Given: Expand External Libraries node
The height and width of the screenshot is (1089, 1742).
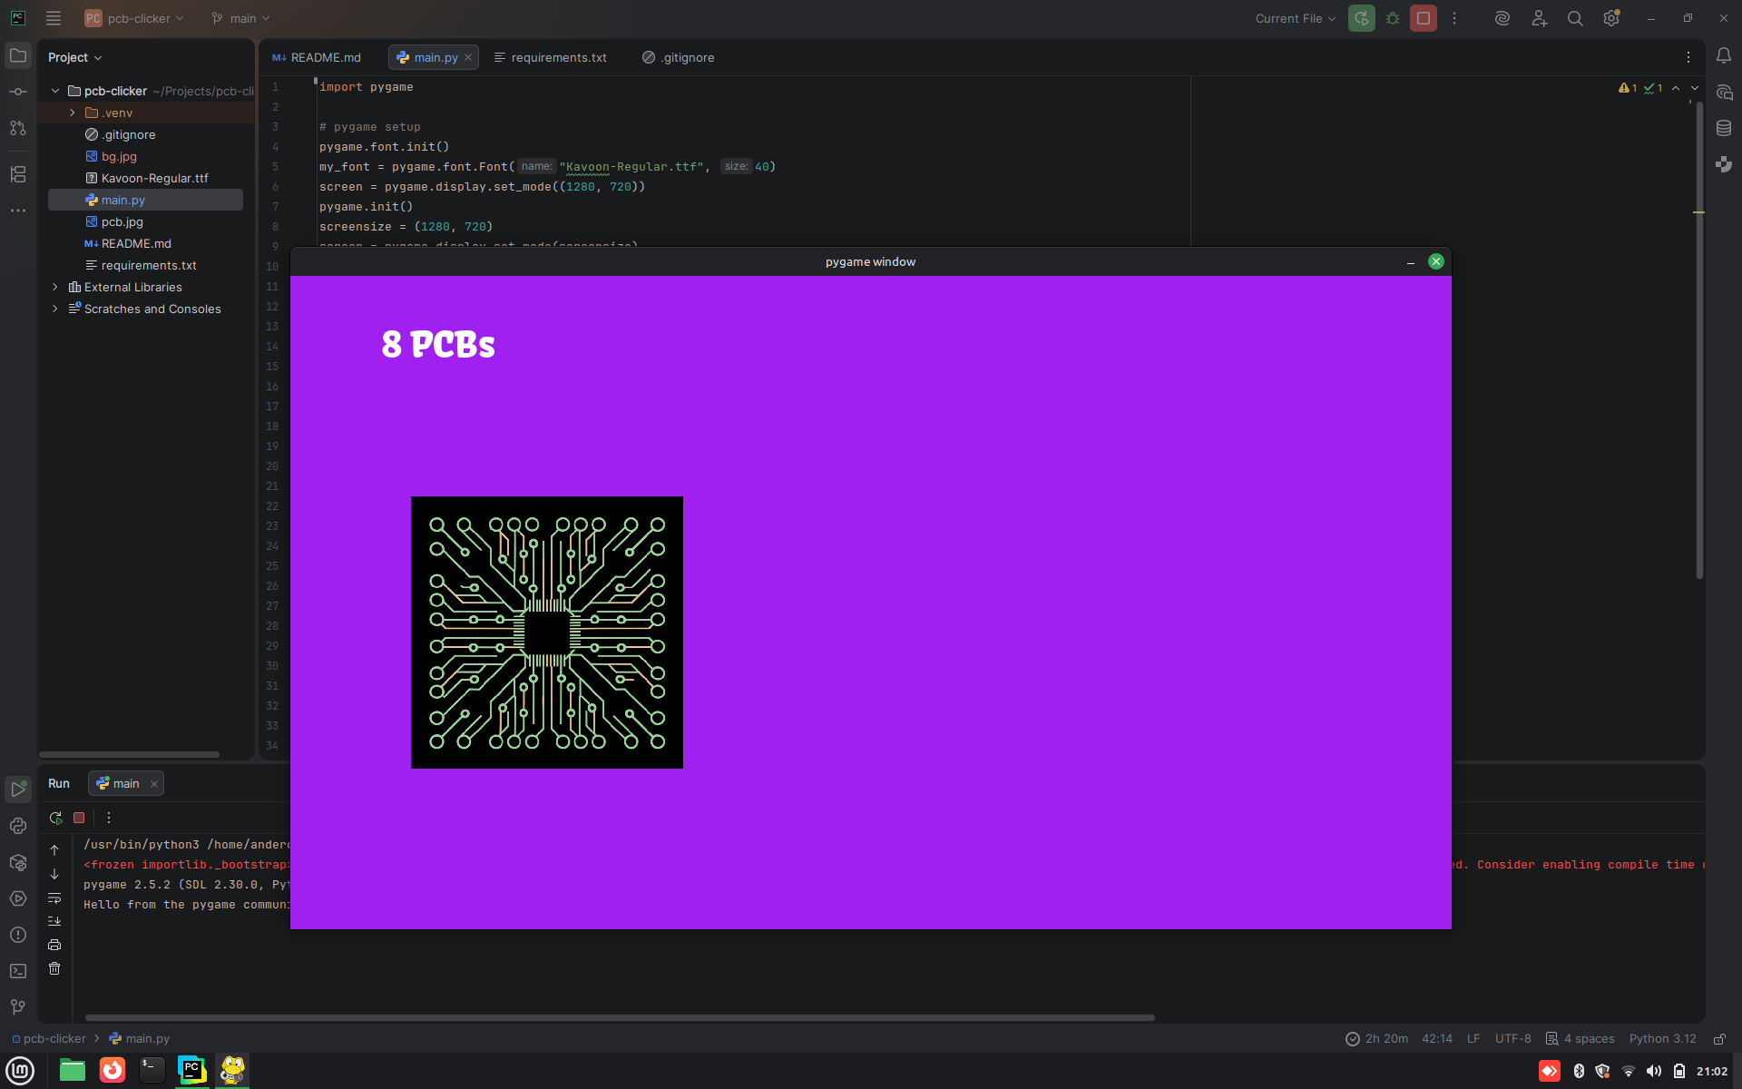Looking at the screenshot, I should (x=55, y=287).
